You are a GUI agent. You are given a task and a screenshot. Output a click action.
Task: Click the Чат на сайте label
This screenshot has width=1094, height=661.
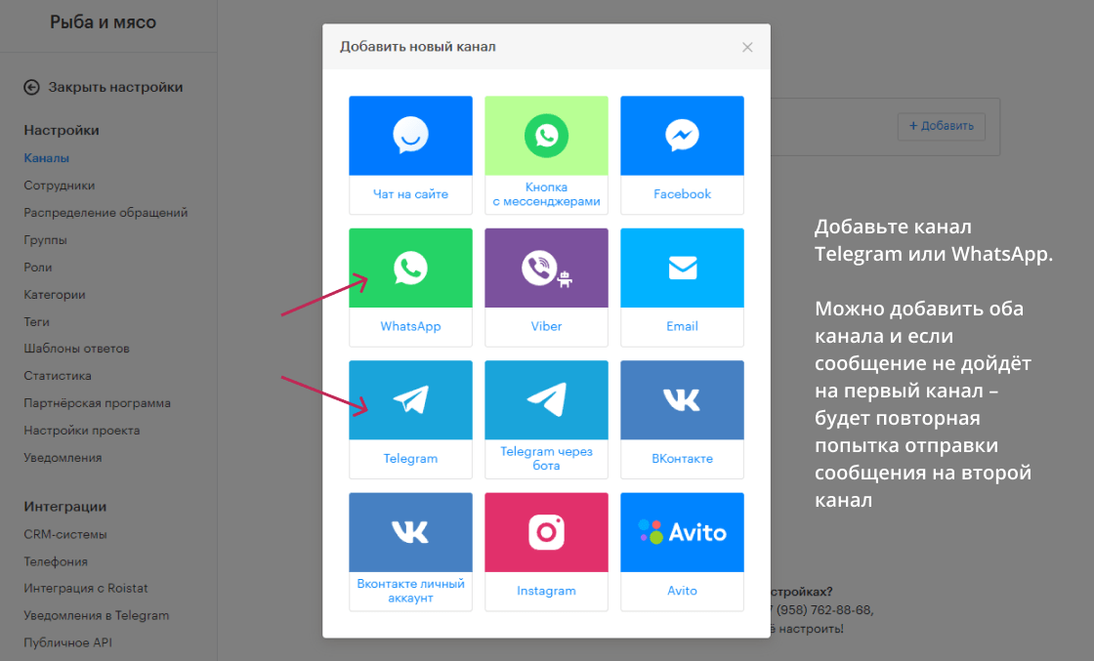[x=410, y=194]
